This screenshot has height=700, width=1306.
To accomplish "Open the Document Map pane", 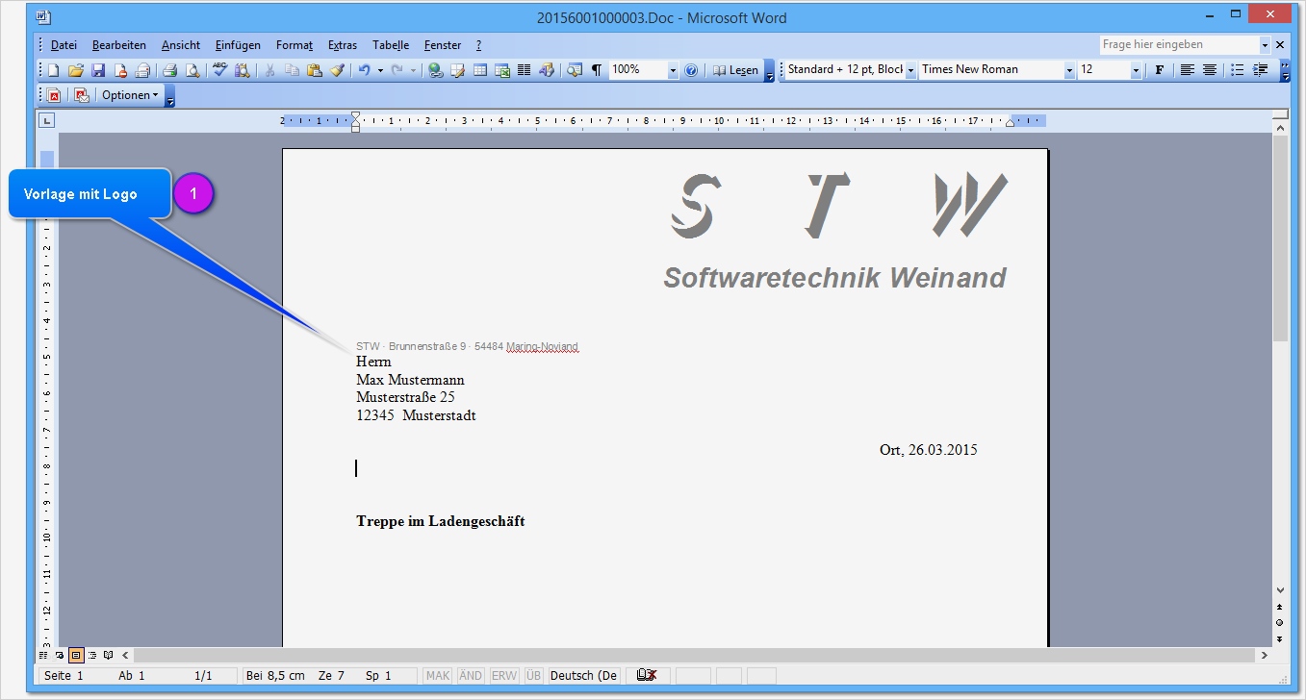I will tap(574, 69).
